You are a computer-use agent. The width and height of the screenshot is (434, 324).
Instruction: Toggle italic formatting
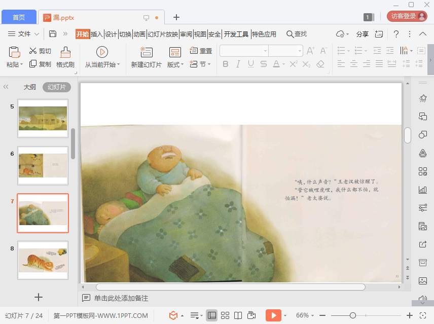click(x=238, y=64)
